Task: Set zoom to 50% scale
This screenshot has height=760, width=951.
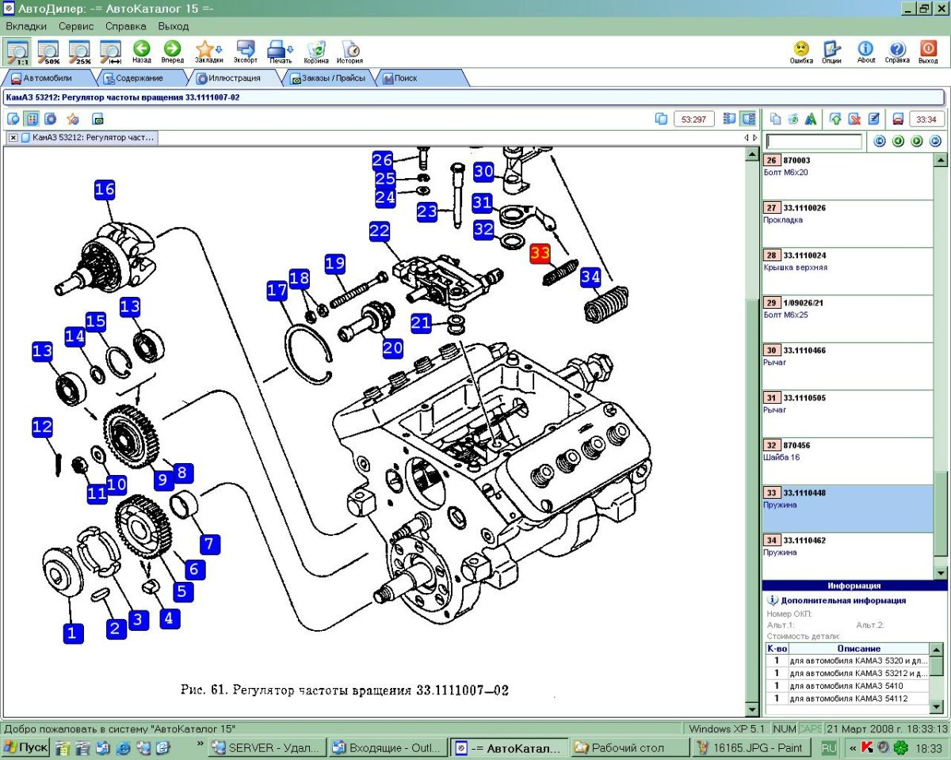Action: point(49,51)
